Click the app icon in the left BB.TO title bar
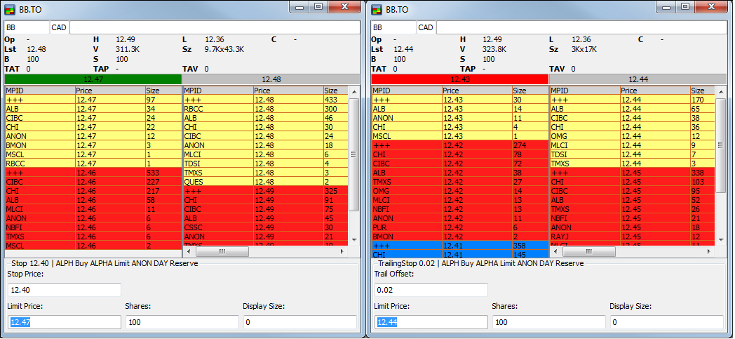 point(11,10)
